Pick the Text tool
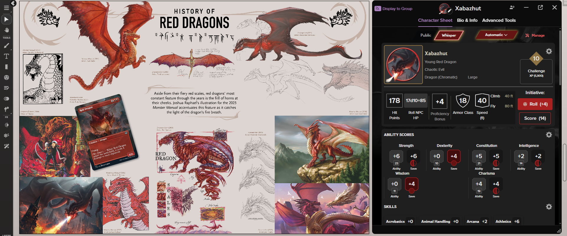This screenshot has width=567, height=236. 6,56
